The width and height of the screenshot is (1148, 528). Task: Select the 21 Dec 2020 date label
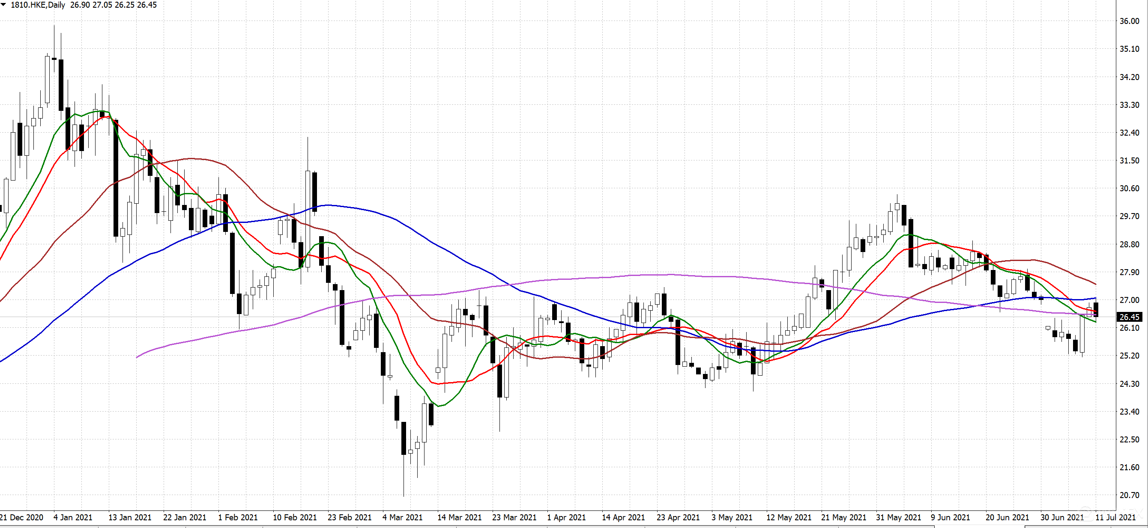(21, 517)
